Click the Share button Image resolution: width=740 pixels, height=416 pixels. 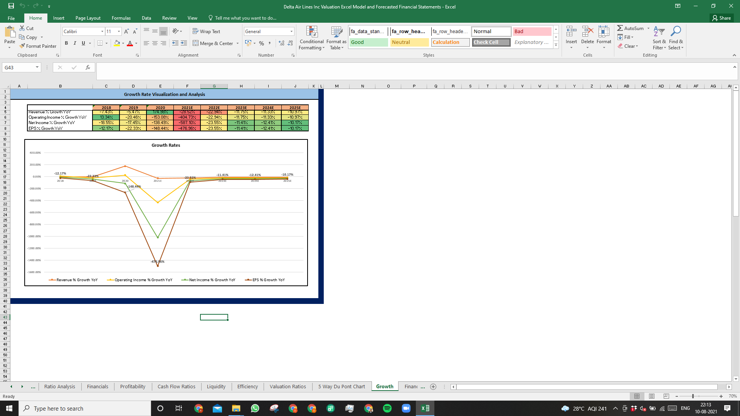tap(721, 18)
